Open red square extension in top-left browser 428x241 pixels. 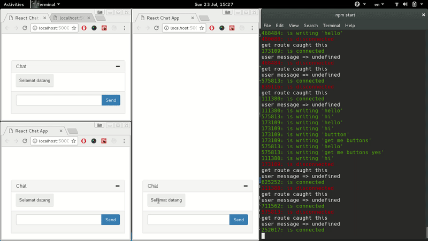point(104,28)
